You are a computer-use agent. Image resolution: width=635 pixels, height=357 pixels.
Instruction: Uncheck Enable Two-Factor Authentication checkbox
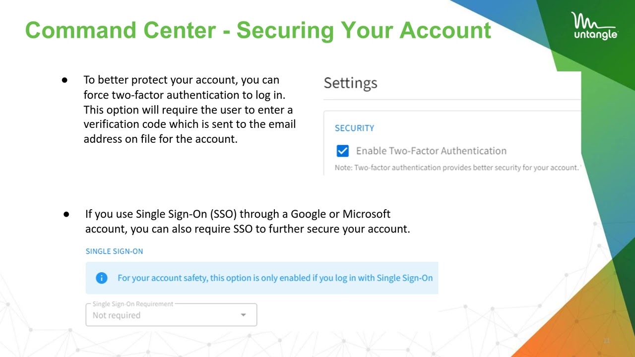click(342, 151)
